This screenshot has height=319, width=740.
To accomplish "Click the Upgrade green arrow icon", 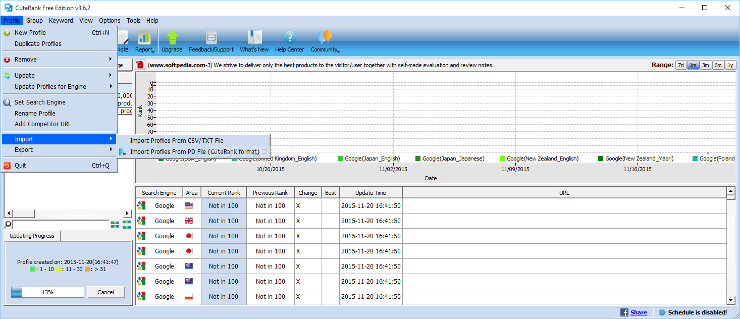I will point(172,37).
